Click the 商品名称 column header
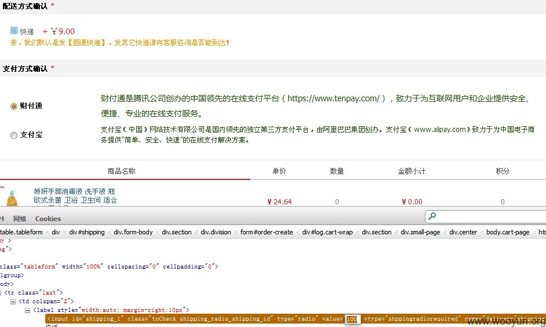This screenshot has height=327, width=546. (121, 171)
